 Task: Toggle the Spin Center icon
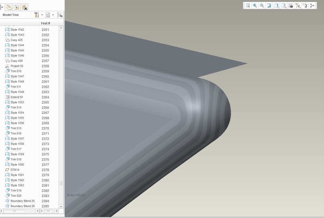[312, 5]
